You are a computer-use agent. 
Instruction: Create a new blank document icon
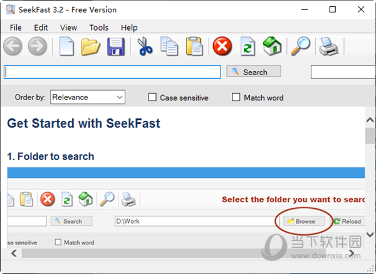(66, 46)
